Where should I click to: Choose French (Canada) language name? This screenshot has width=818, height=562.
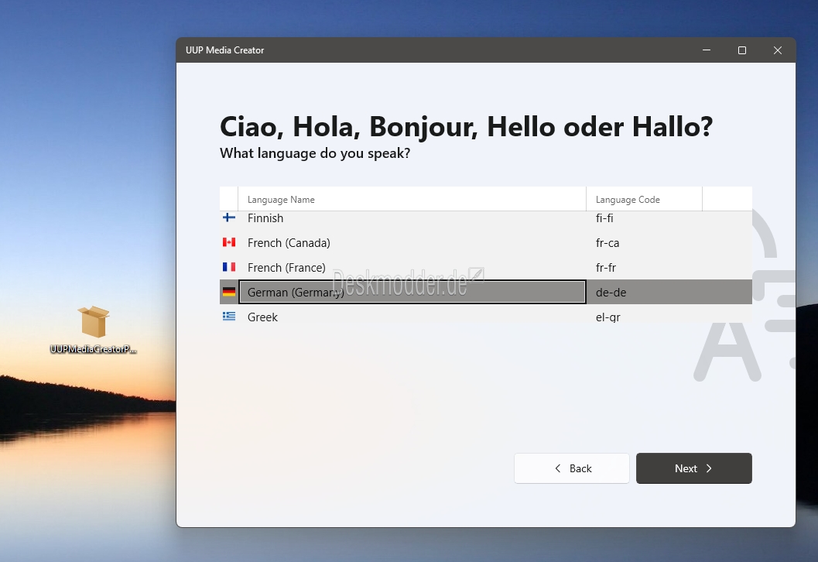pos(289,243)
